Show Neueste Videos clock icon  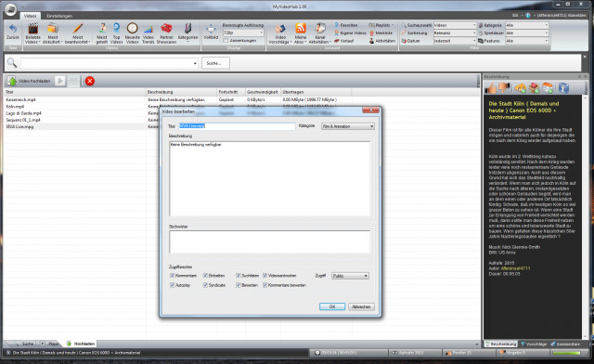click(132, 33)
